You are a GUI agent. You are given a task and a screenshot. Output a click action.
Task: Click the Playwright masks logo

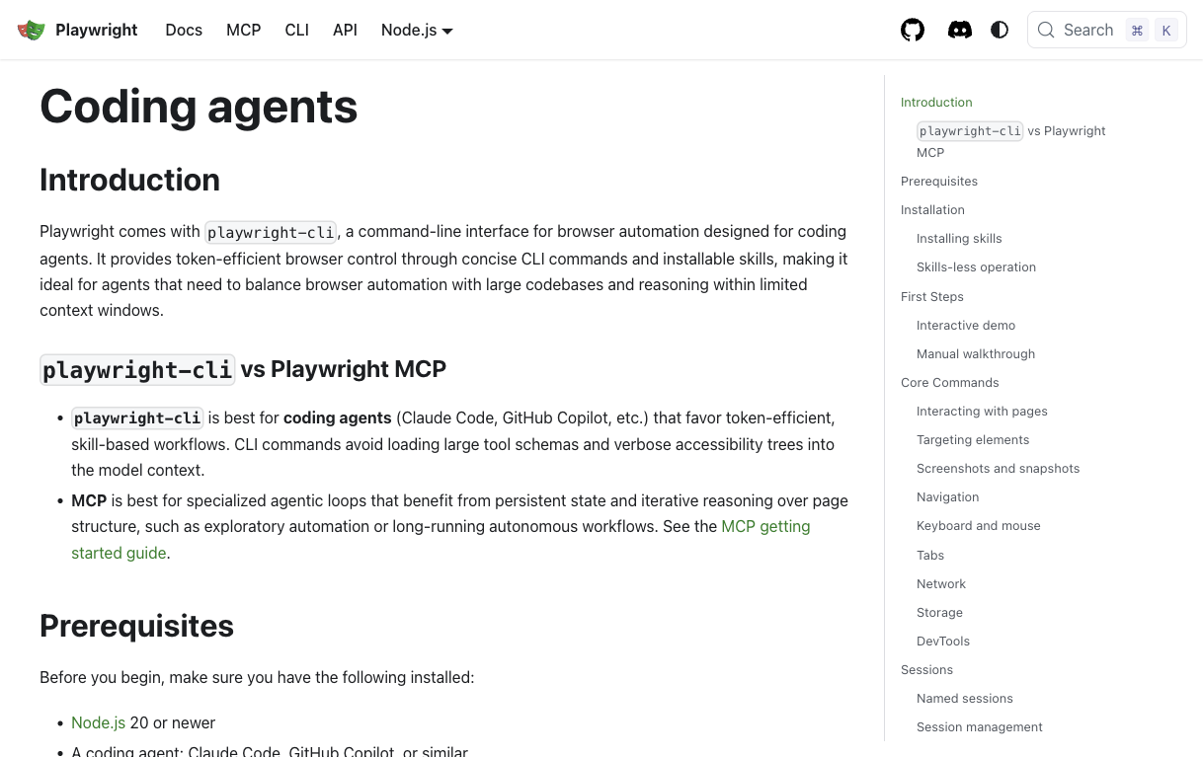[32, 30]
